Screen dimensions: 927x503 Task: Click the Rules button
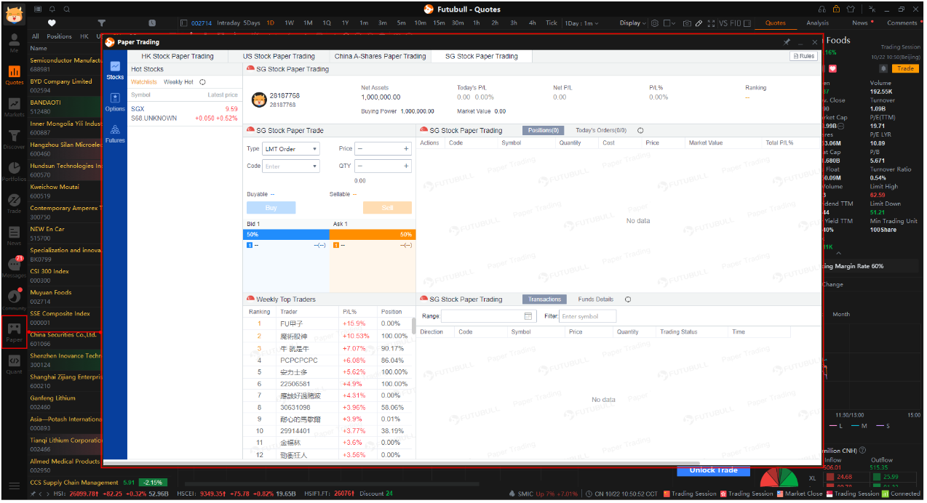tap(803, 56)
